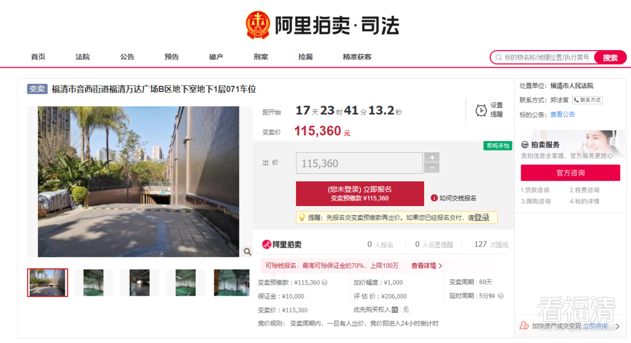Click the alarm clock reminder icon
631x343 pixels.
481,110
